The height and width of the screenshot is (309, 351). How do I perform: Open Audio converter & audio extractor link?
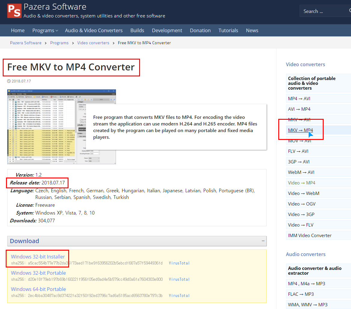(x=315, y=271)
